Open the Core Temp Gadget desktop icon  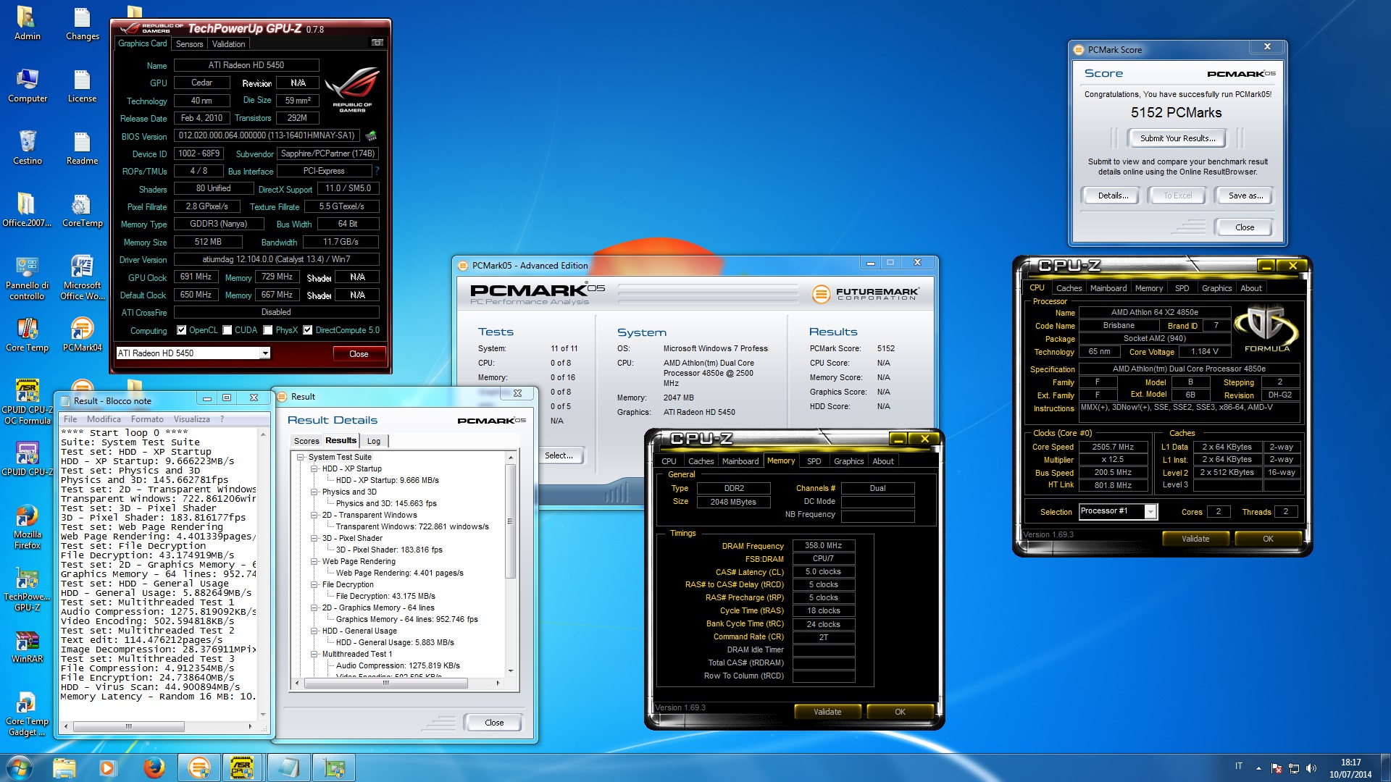pyautogui.click(x=28, y=713)
